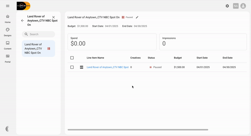Open the user profile avatar

click(243, 6)
